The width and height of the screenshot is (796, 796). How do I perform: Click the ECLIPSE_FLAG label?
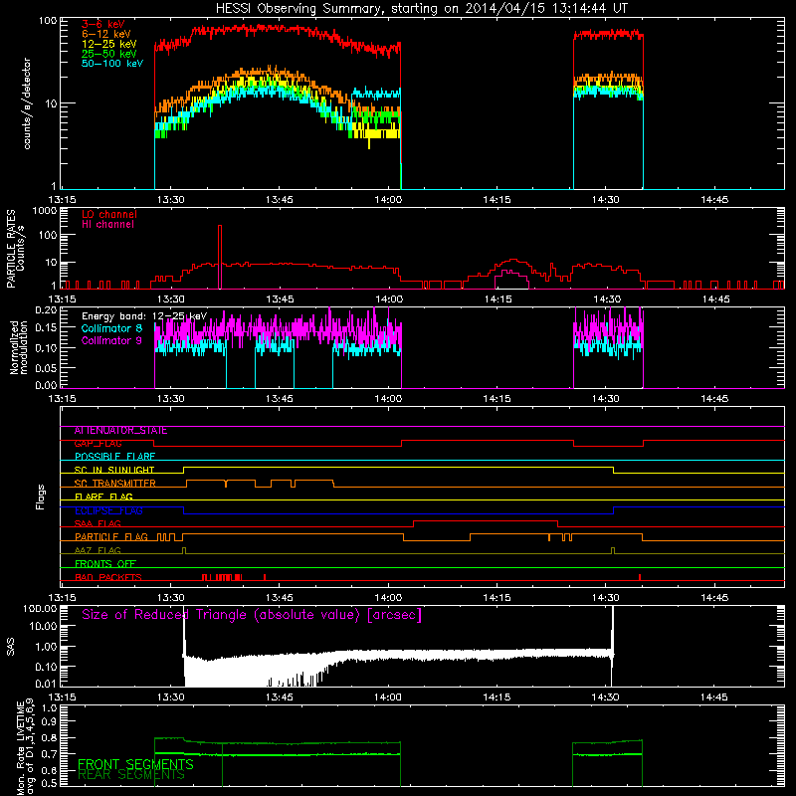click(108, 510)
